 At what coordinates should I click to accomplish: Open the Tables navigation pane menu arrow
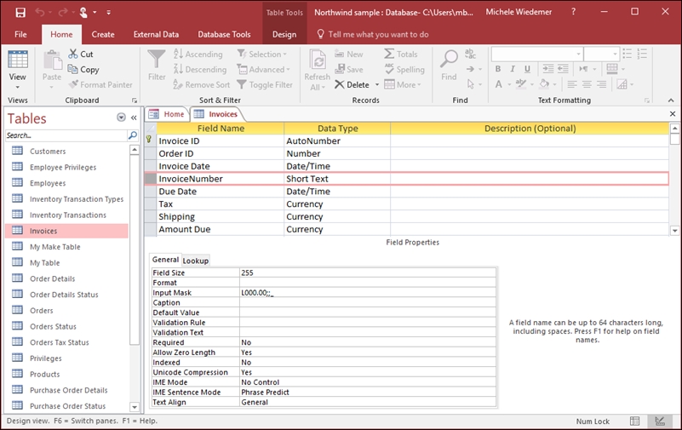(x=122, y=118)
